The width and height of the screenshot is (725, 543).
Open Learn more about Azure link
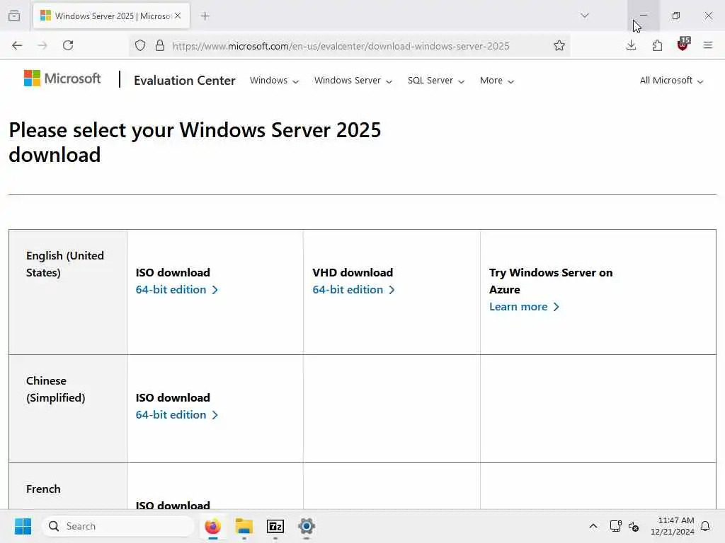point(525,307)
